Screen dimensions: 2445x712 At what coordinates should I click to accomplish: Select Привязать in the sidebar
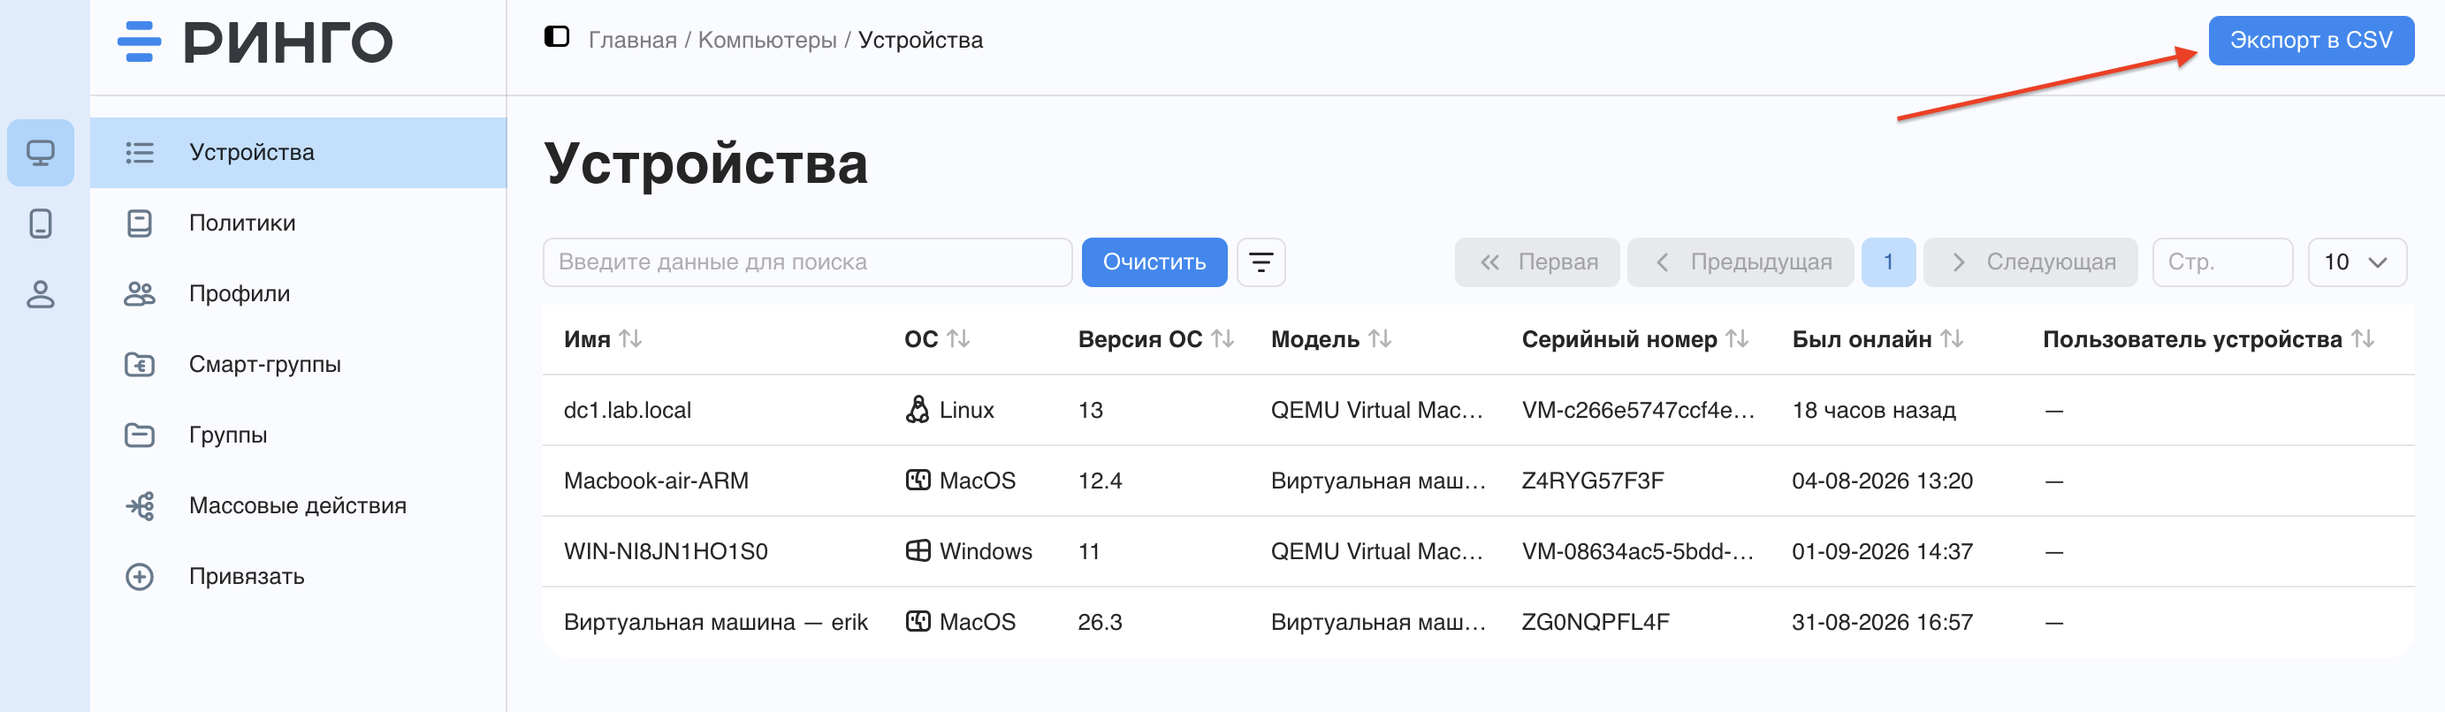[x=298, y=577]
